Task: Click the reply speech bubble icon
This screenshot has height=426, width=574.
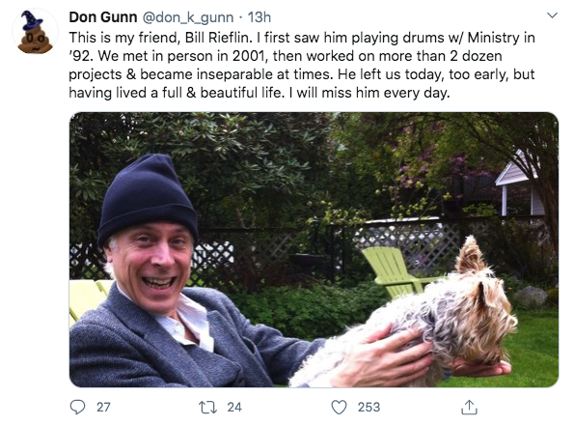Action: [77, 407]
